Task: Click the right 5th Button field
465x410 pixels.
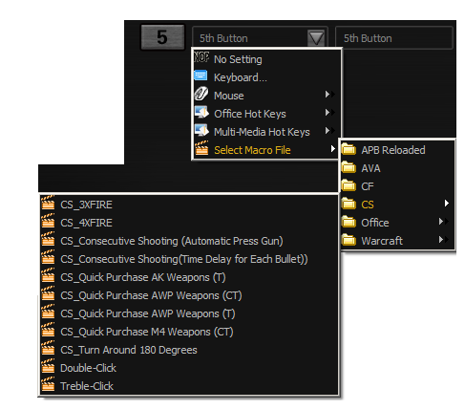Action: point(394,38)
